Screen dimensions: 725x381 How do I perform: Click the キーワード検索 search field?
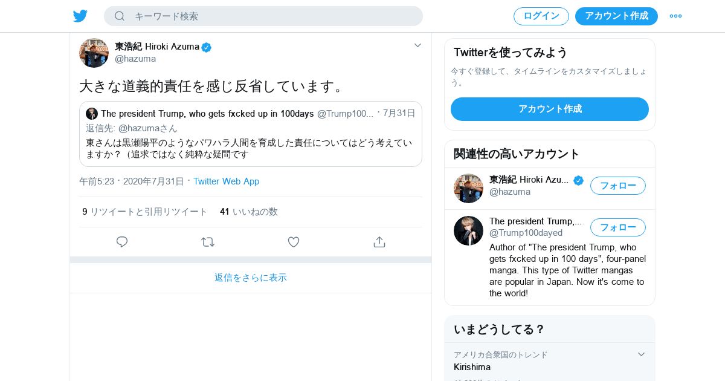272,16
